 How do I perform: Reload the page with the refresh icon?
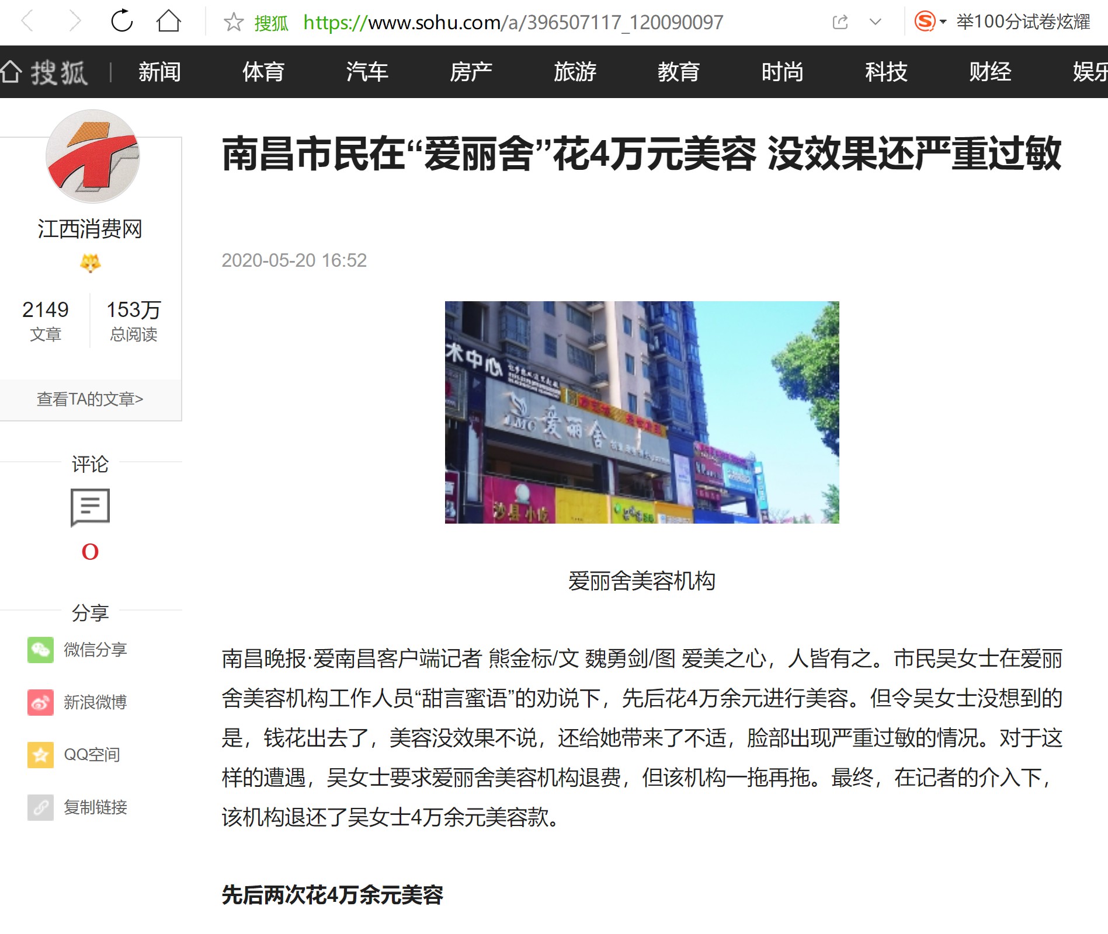122,21
